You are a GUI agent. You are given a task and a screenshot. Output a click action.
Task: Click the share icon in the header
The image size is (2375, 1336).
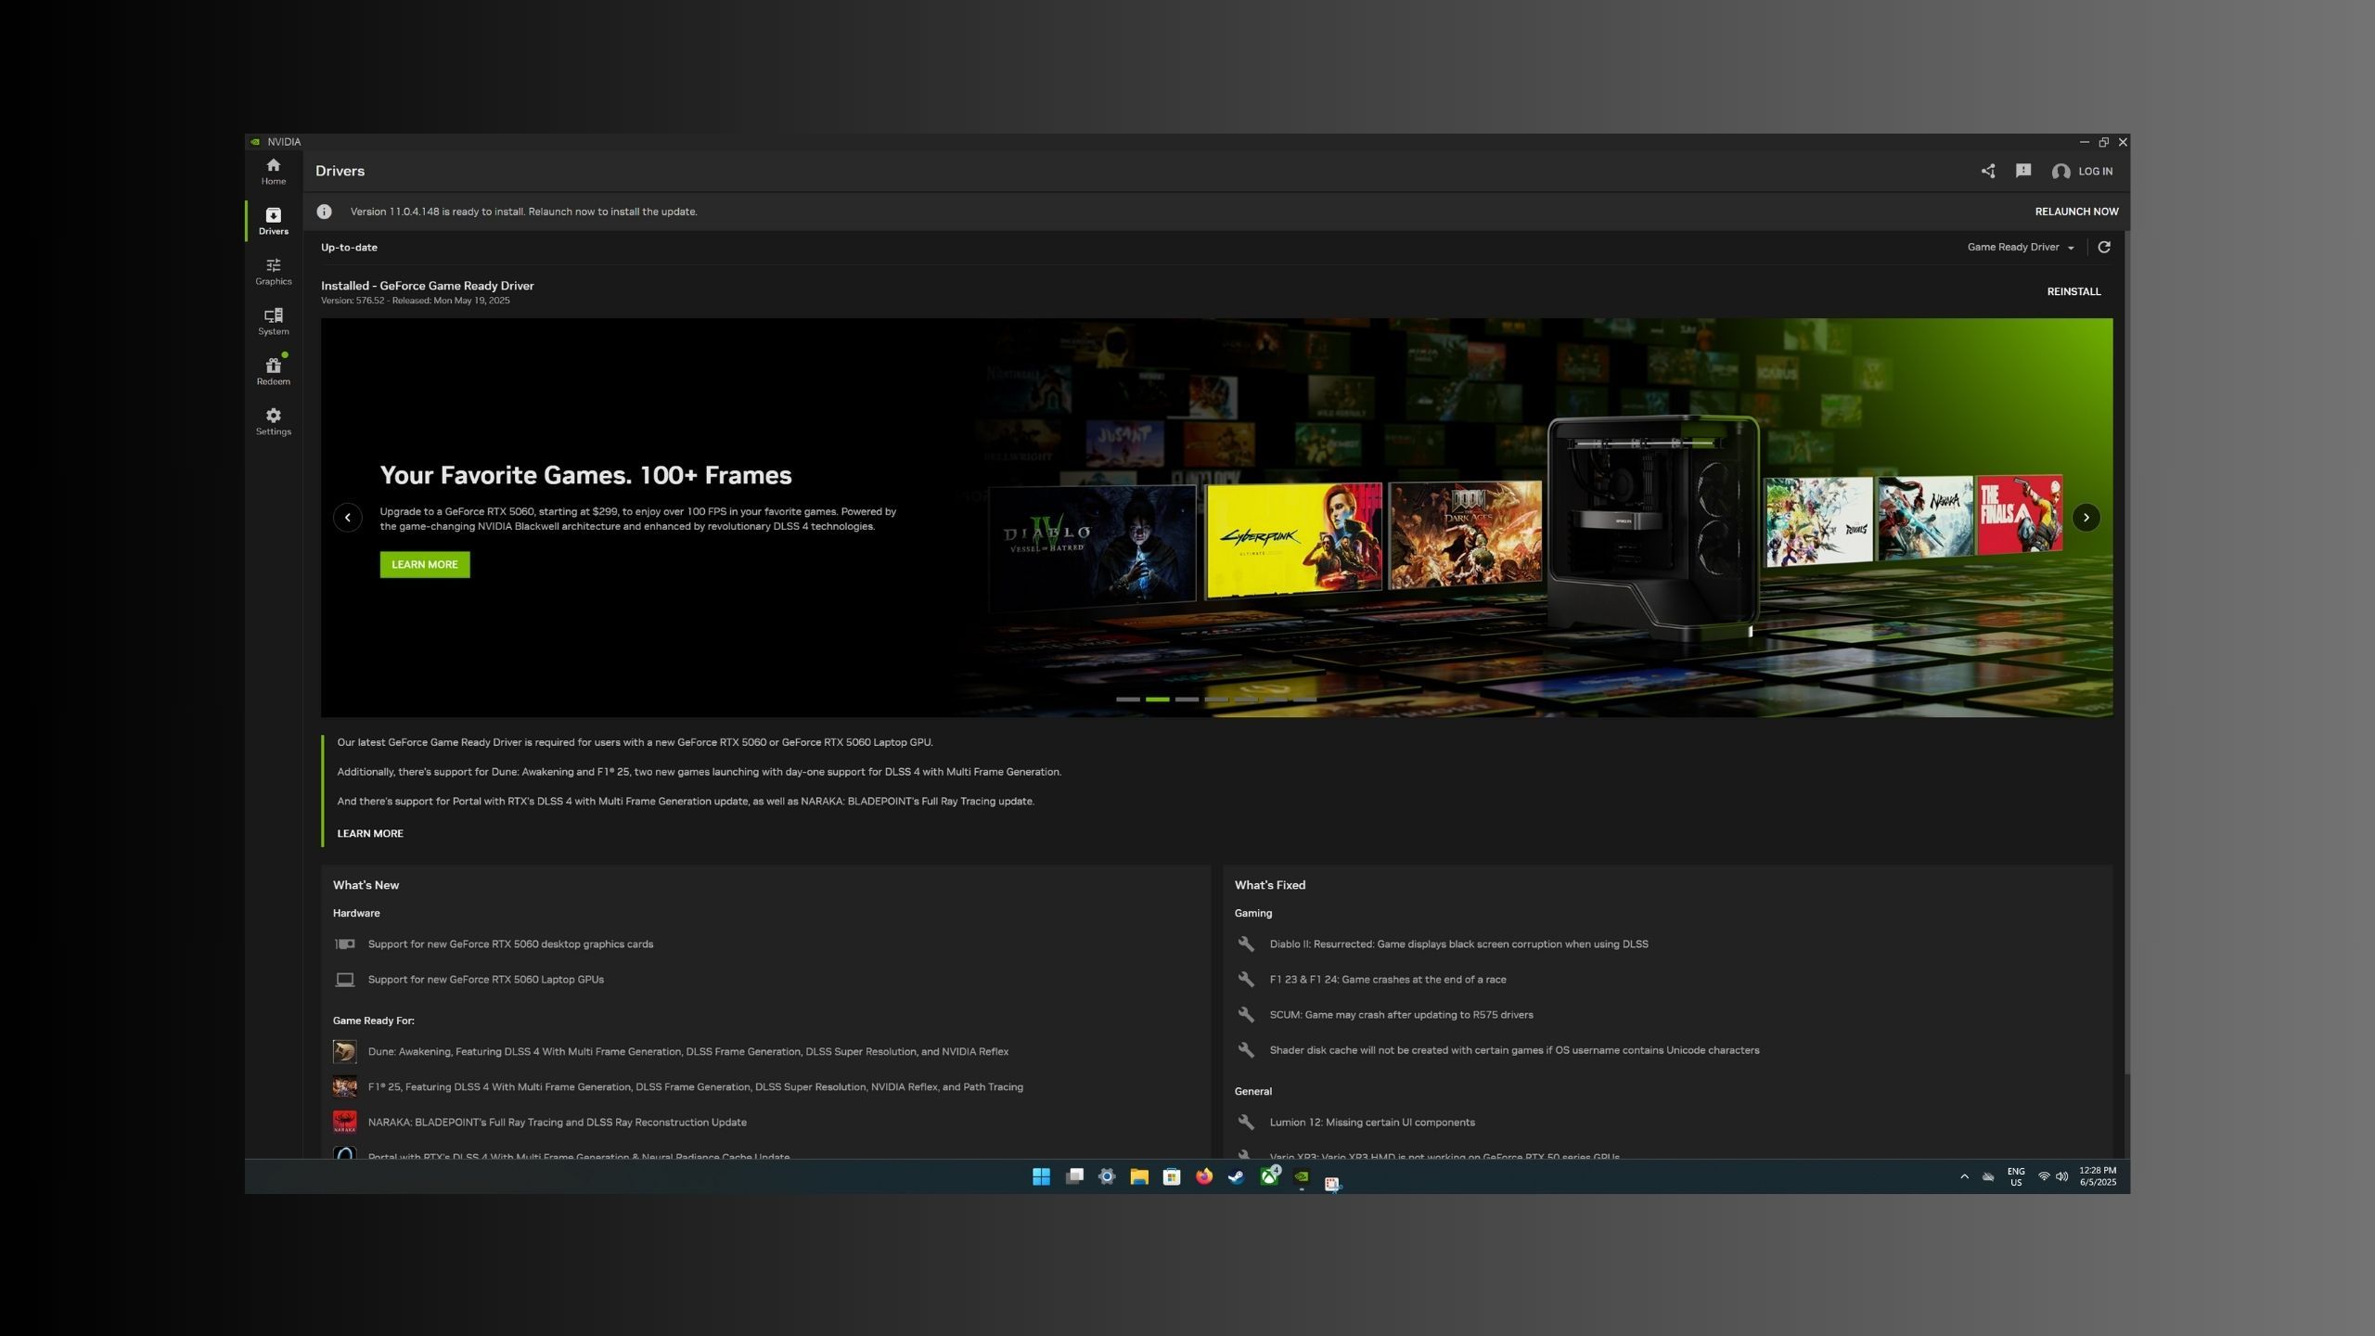(x=1988, y=171)
